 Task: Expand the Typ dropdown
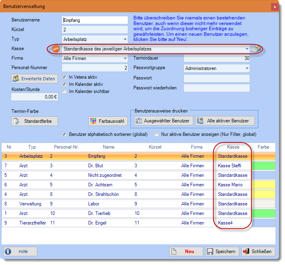[x=125, y=39]
